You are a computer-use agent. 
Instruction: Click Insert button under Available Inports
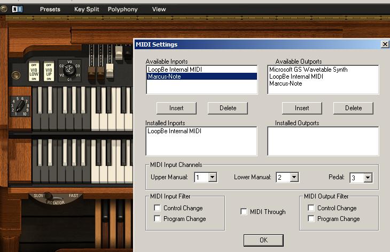click(x=176, y=108)
